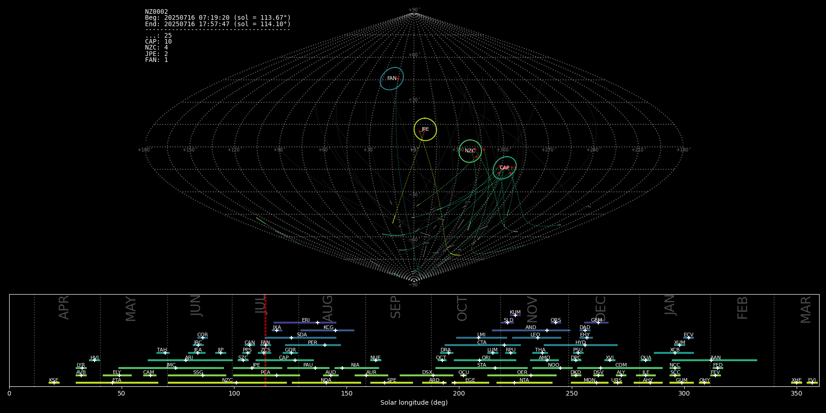Select the Beg: 20250716 07:19:20 line
This screenshot has height=413, width=826.
(x=218, y=18)
